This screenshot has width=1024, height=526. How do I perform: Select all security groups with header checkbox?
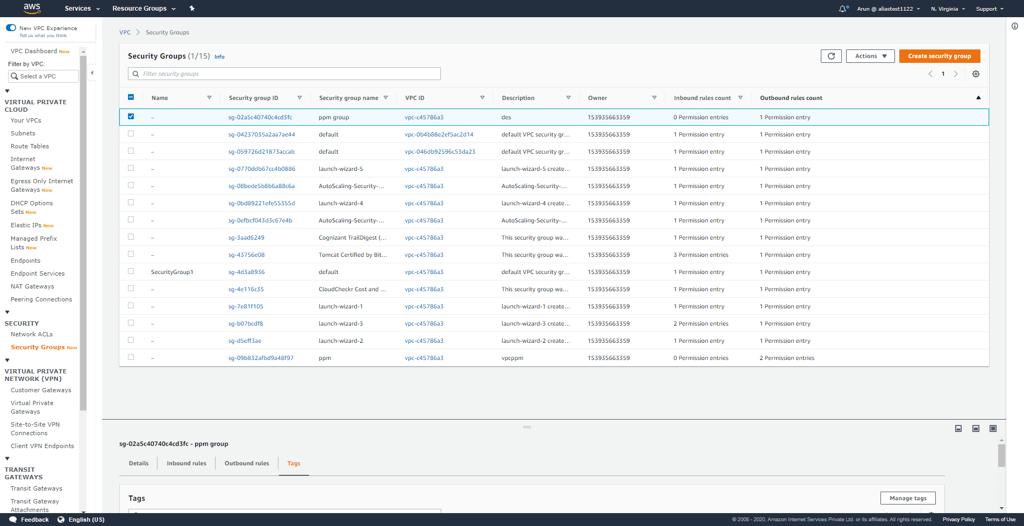click(x=131, y=97)
